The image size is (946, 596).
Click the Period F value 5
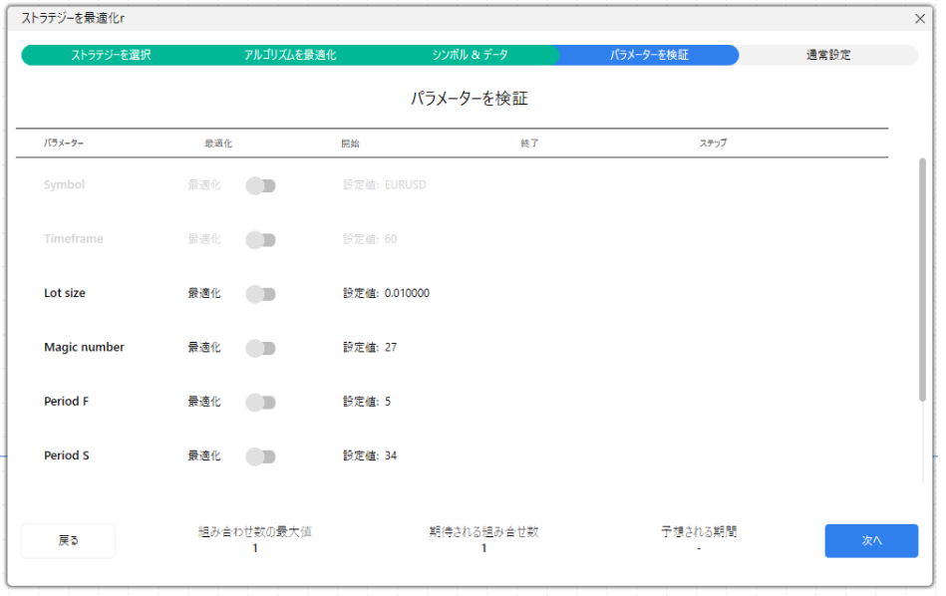click(x=388, y=402)
